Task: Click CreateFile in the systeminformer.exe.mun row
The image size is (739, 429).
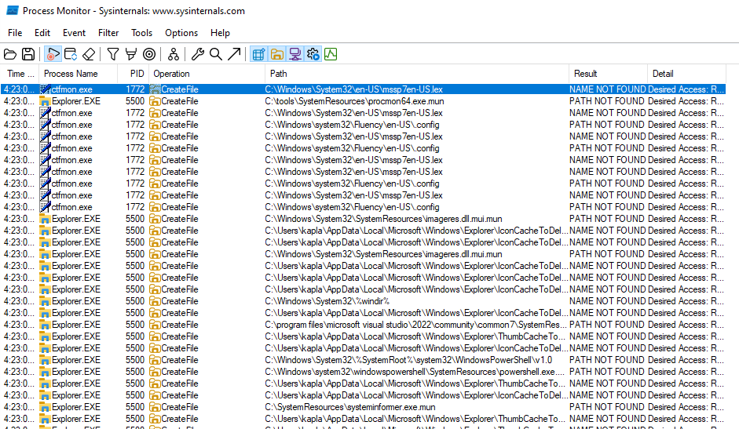Action: [180, 407]
